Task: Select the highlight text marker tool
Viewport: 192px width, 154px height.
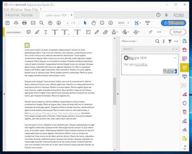Action: (37, 32)
